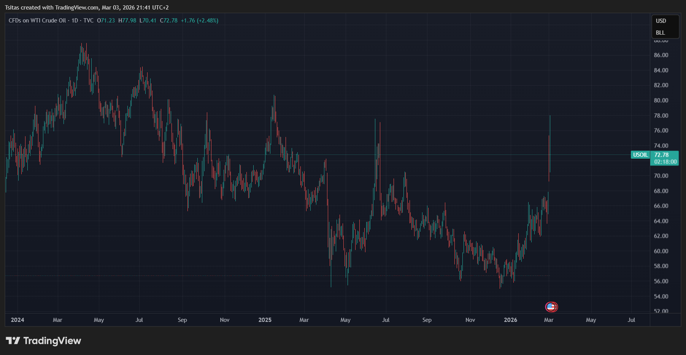Click the bar countdown timer 02:18:00
The height and width of the screenshot is (355, 686).
(x=665, y=162)
